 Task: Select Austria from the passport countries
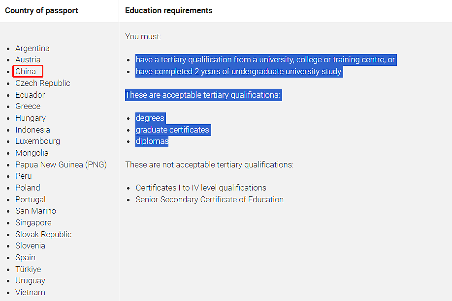[x=28, y=60]
